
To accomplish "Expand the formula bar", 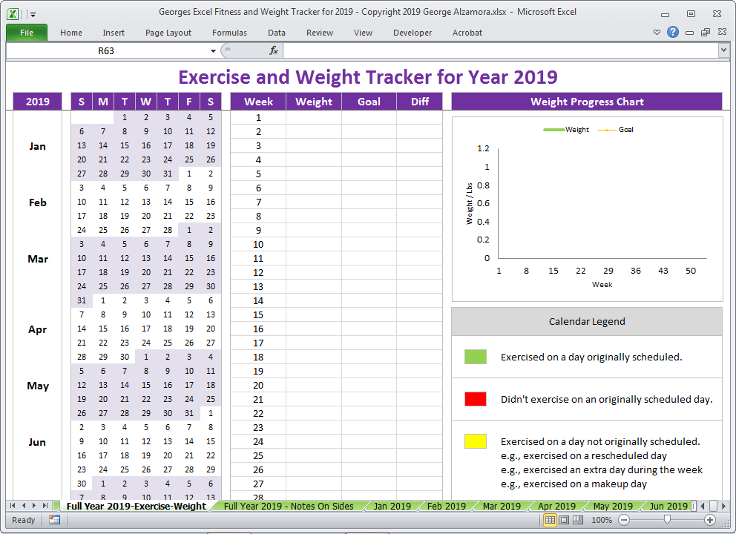I will [x=723, y=50].
